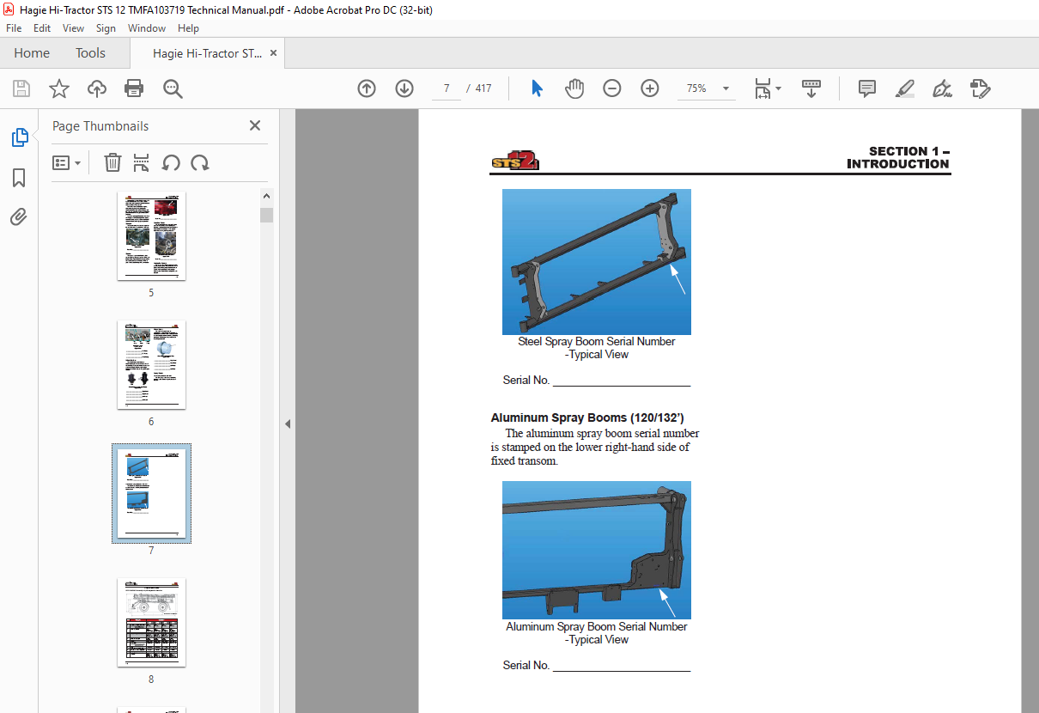Click the thumbnails panel scrollbar thumb
Image resolution: width=1039 pixels, height=713 pixels.
tap(266, 215)
